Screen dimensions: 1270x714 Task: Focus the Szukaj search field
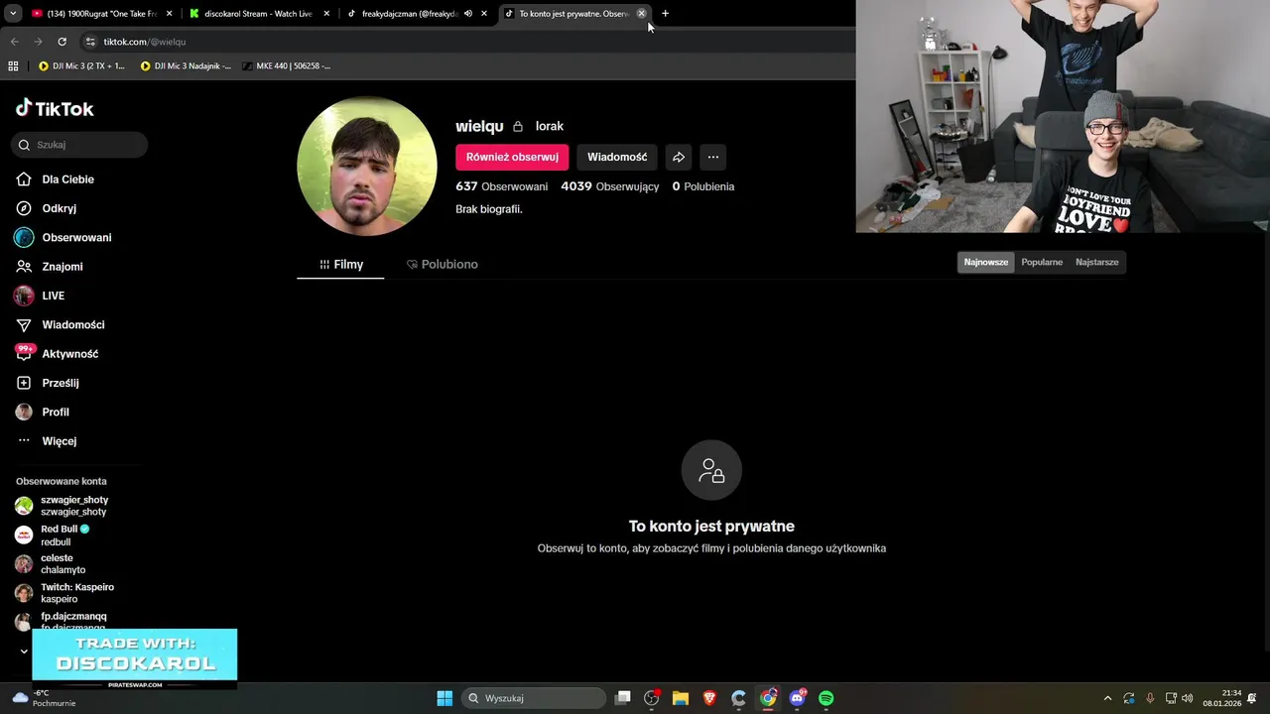[79, 145]
